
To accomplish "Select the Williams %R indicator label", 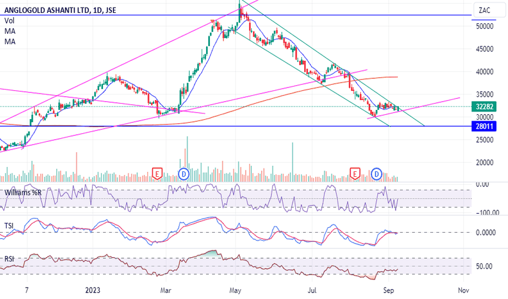I will click(x=23, y=193).
